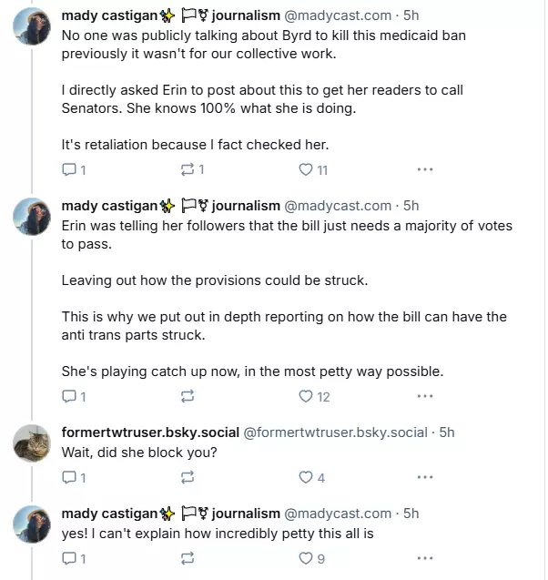This screenshot has width=548, height=580.
Task: Repost the "playing catch up" post
Action: (188, 396)
